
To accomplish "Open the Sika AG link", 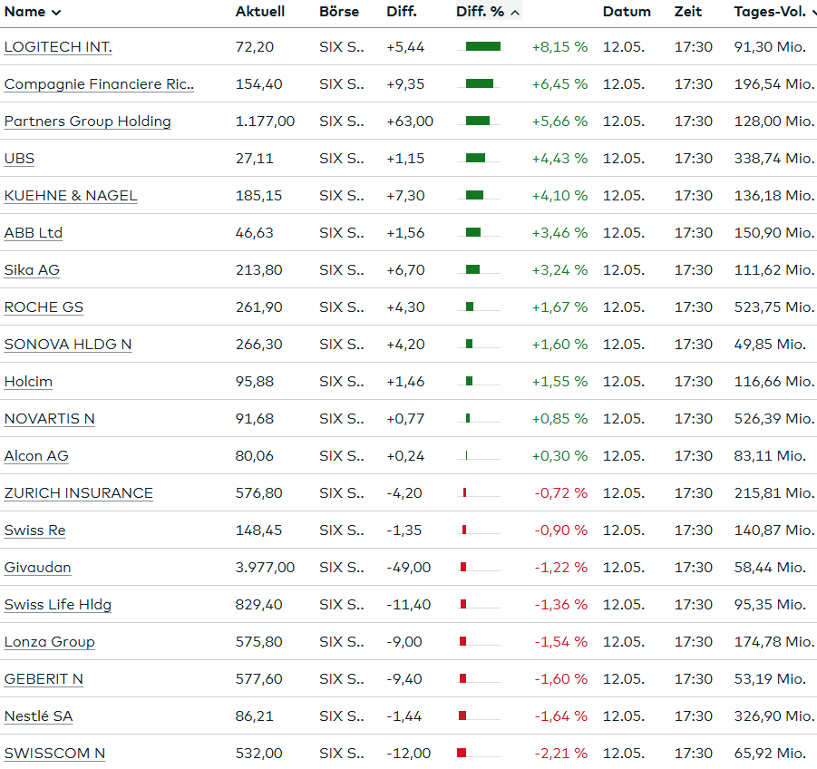I will [32, 270].
